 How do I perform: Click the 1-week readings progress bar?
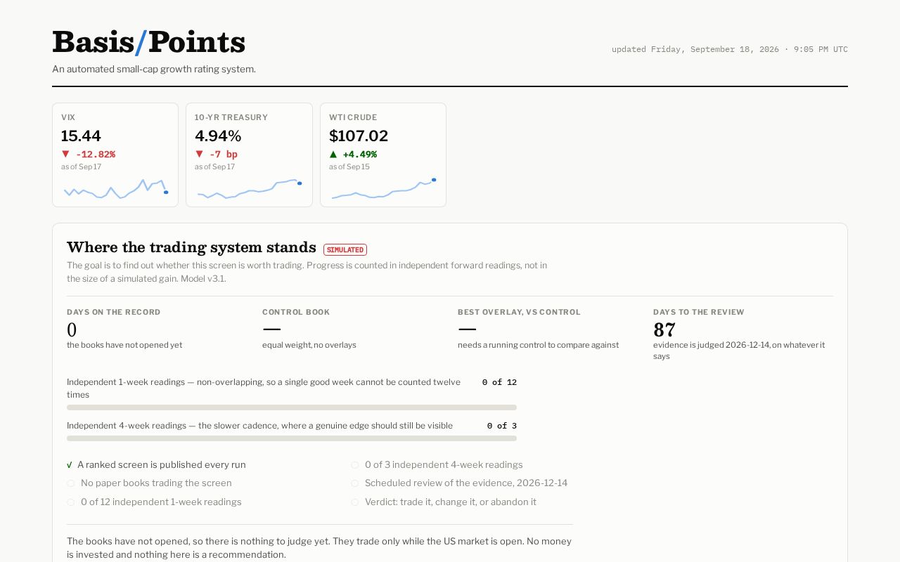[292, 407]
